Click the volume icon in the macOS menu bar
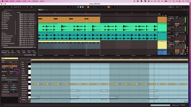 point(159,1)
